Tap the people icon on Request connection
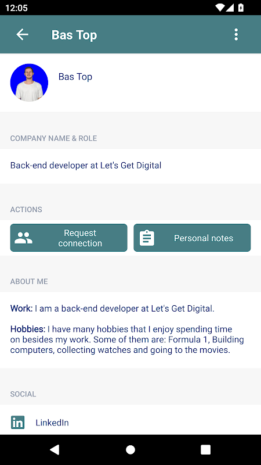Viewport: 261px width, 465px height. pyautogui.click(x=23, y=238)
